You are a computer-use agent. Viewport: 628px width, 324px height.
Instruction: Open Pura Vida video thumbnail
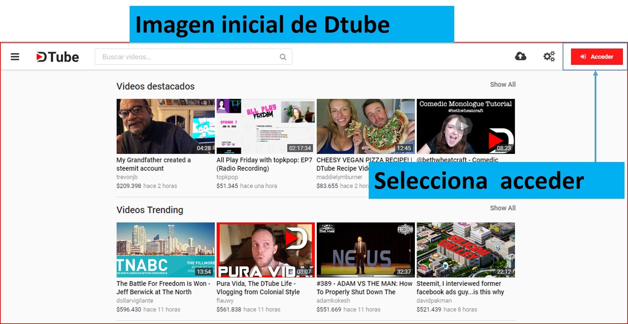pyautogui.click(x=266, y=250)
